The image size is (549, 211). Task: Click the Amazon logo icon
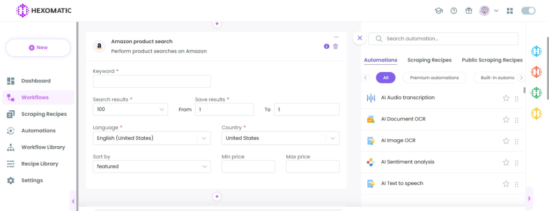99,46
